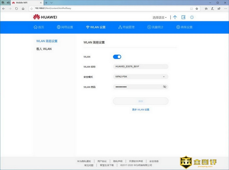229x170 pixels.
Task: Click the browser home icon
Action: click(x=23, y=9)
